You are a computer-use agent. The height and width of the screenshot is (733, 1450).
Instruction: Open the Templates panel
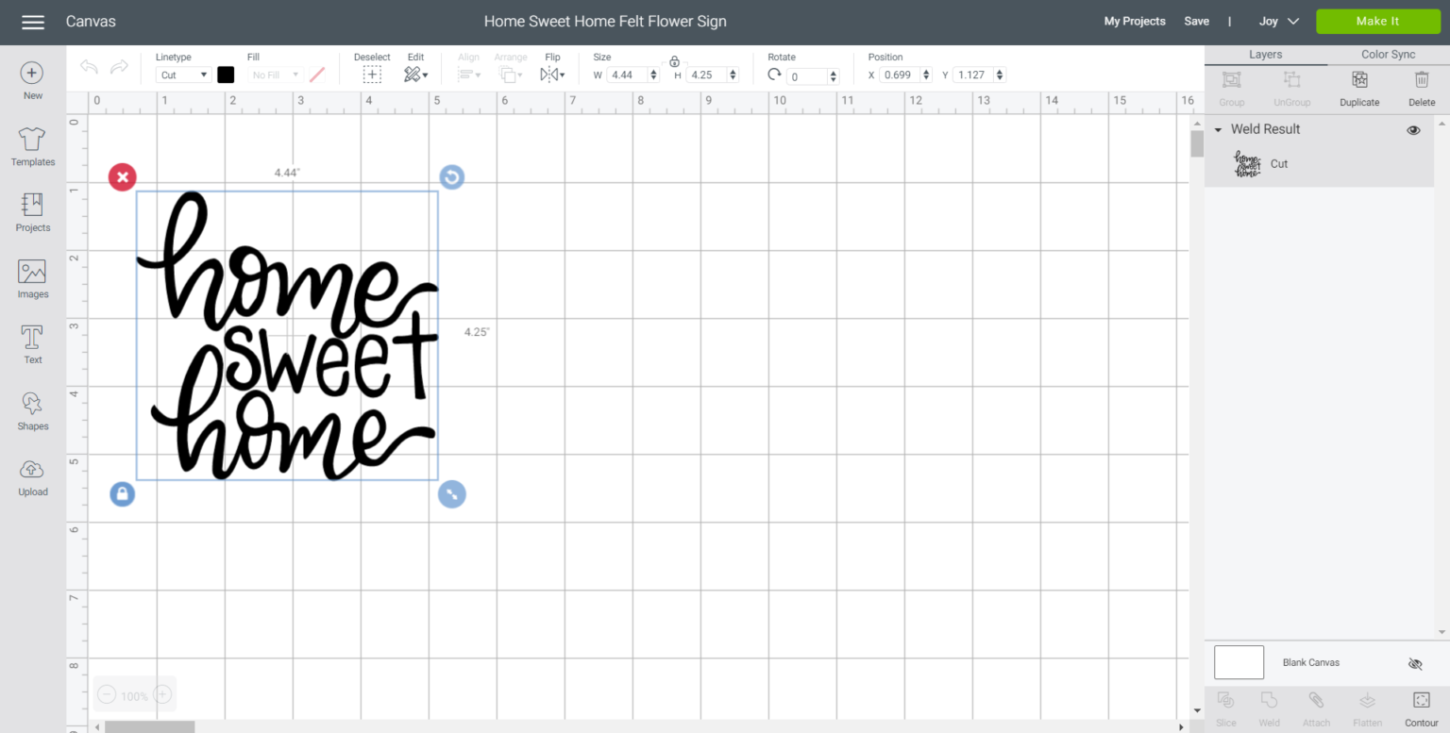[x=32, y=147]
